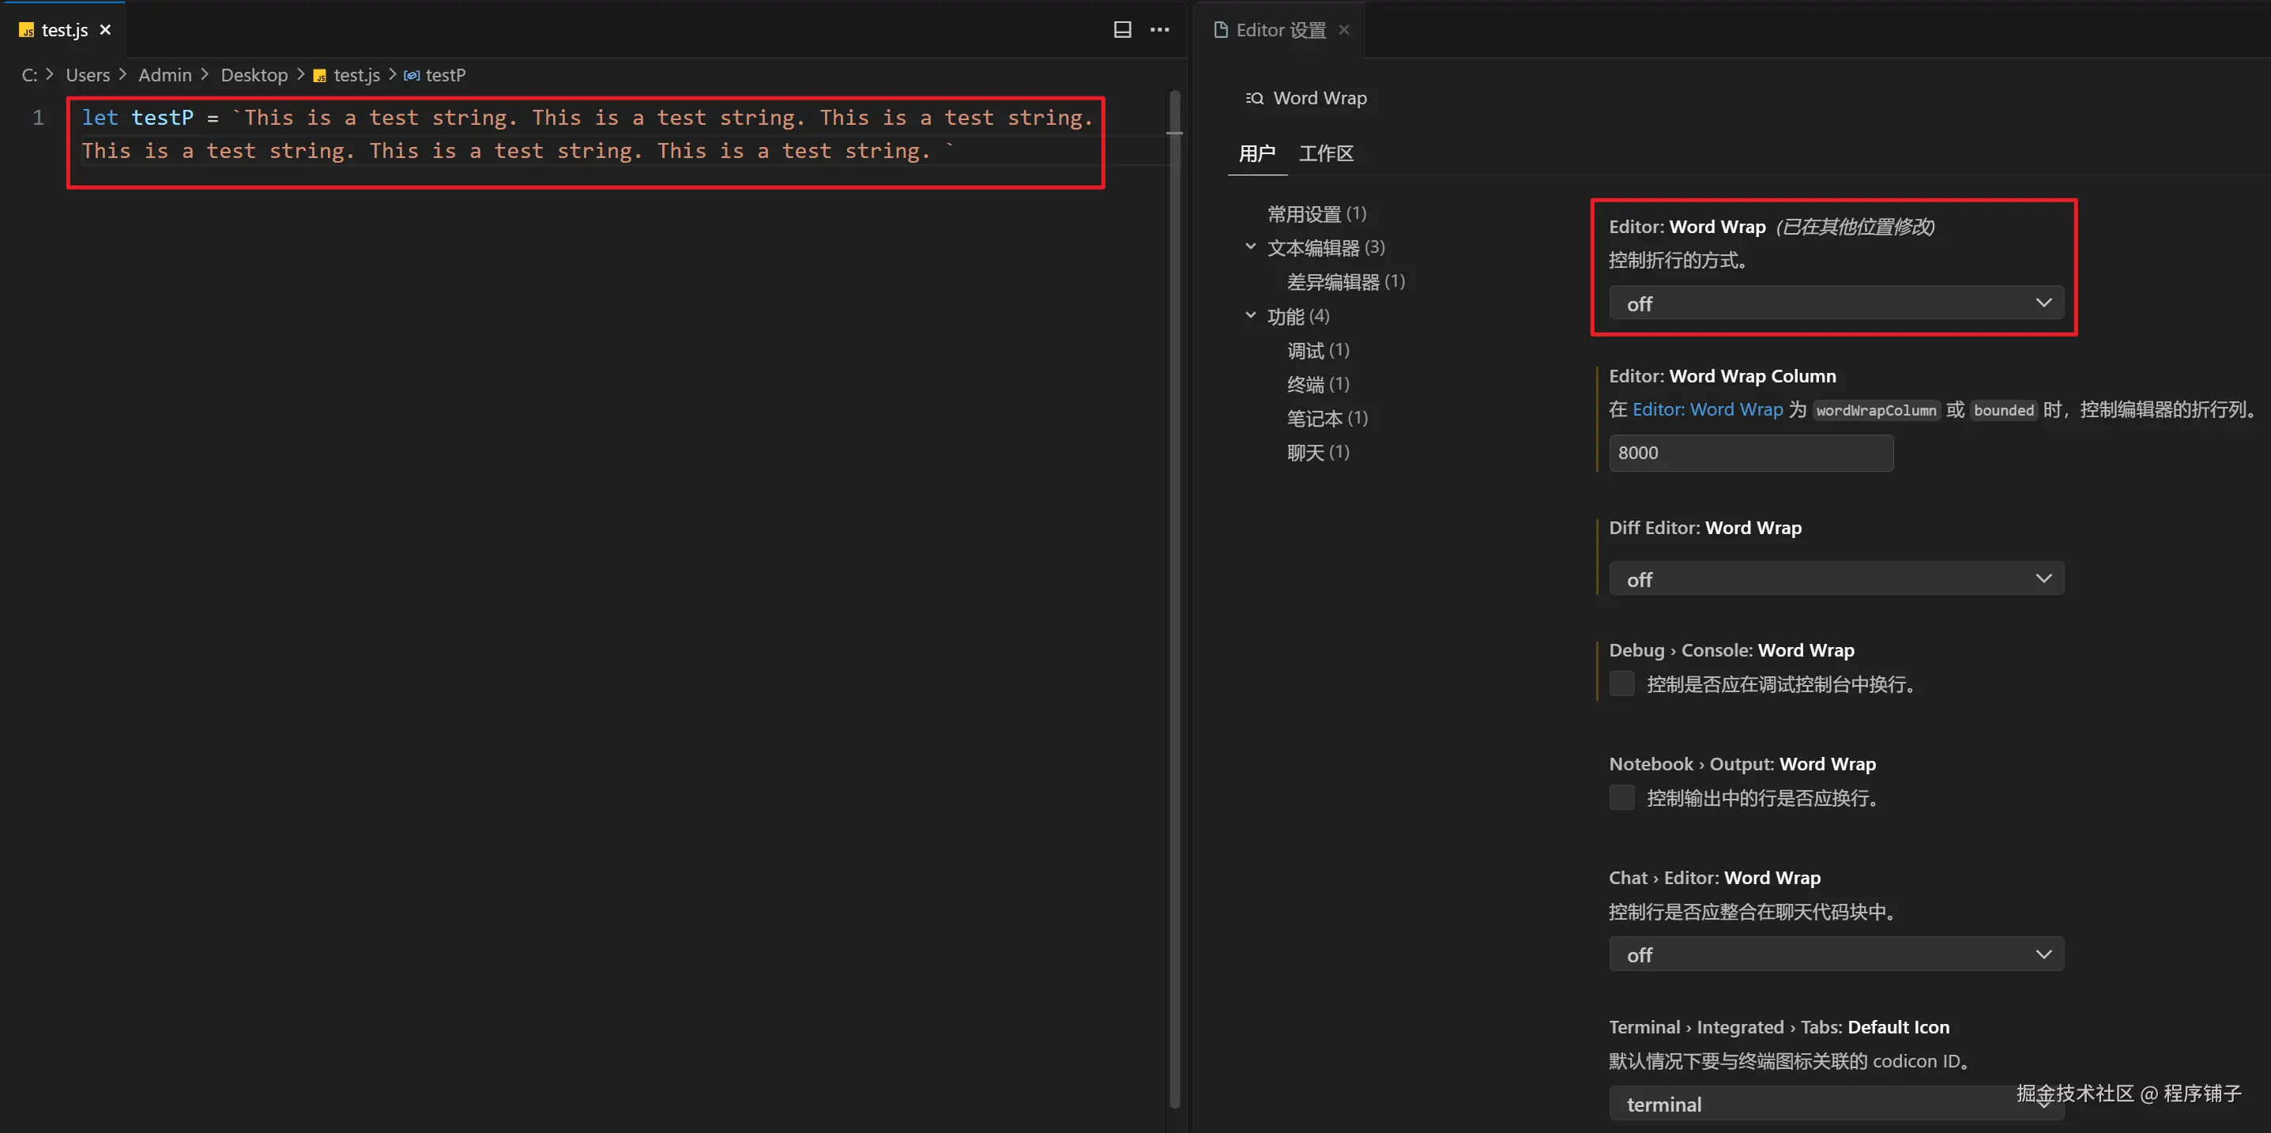
Task: Collapse the 功能 settings section
Action: coord(1250,314)
